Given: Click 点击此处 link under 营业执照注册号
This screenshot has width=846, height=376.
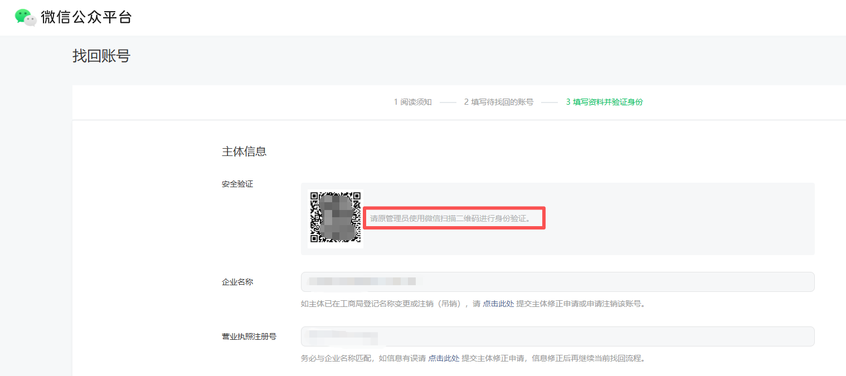Looking at the screenshot, I should pyautogui.click(x=444, y=358).
